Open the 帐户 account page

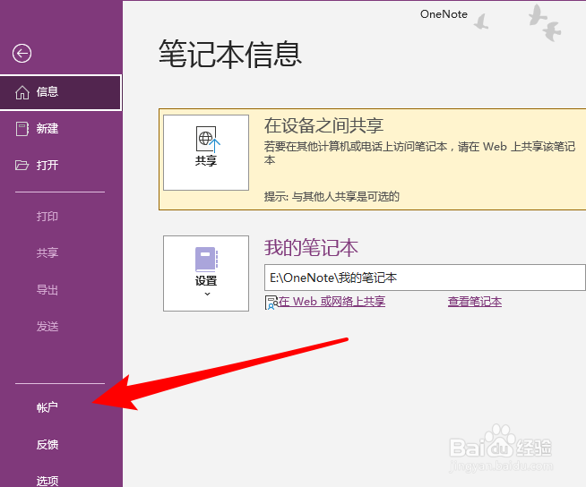tap(47, 407)
